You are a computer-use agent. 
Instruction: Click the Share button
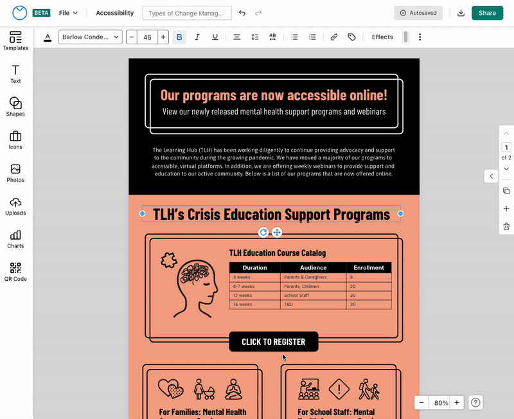487,13
